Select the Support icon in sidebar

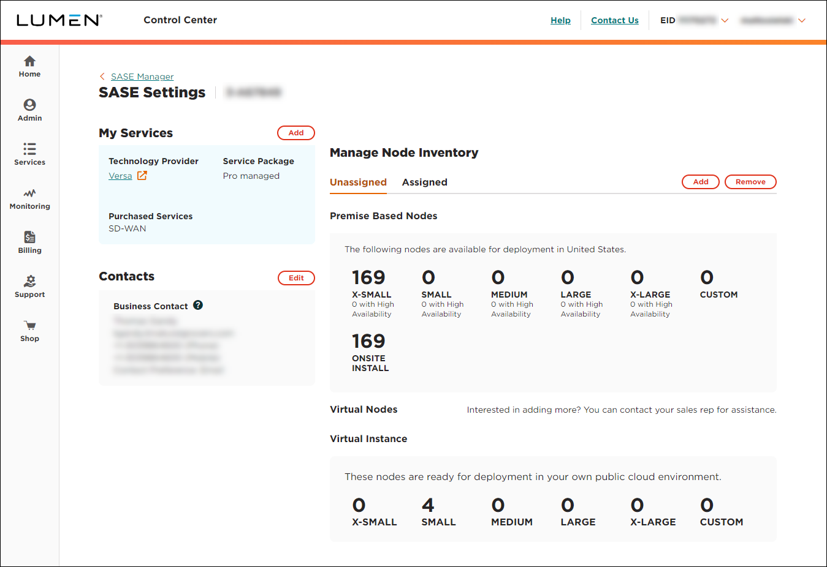[x=29, y=285]
